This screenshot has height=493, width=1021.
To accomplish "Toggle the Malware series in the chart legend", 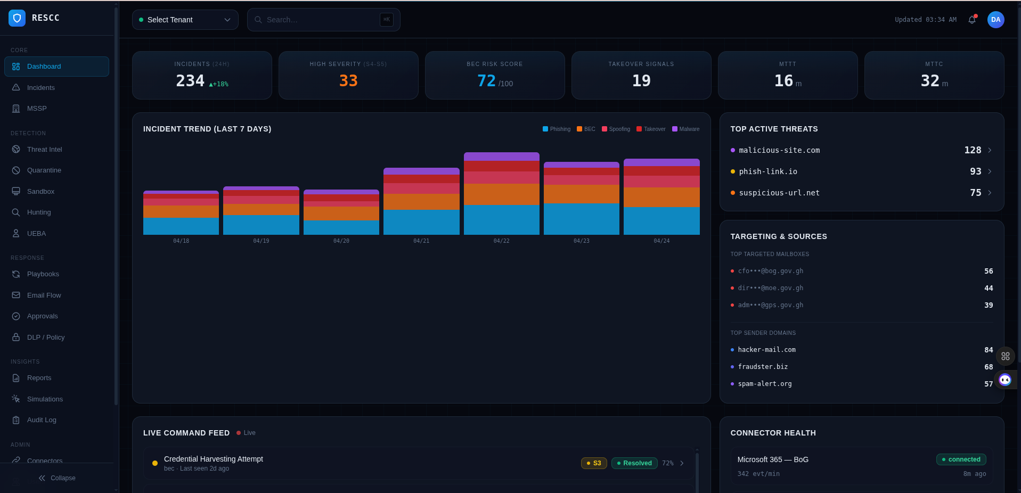I will [x=686, y=129].
